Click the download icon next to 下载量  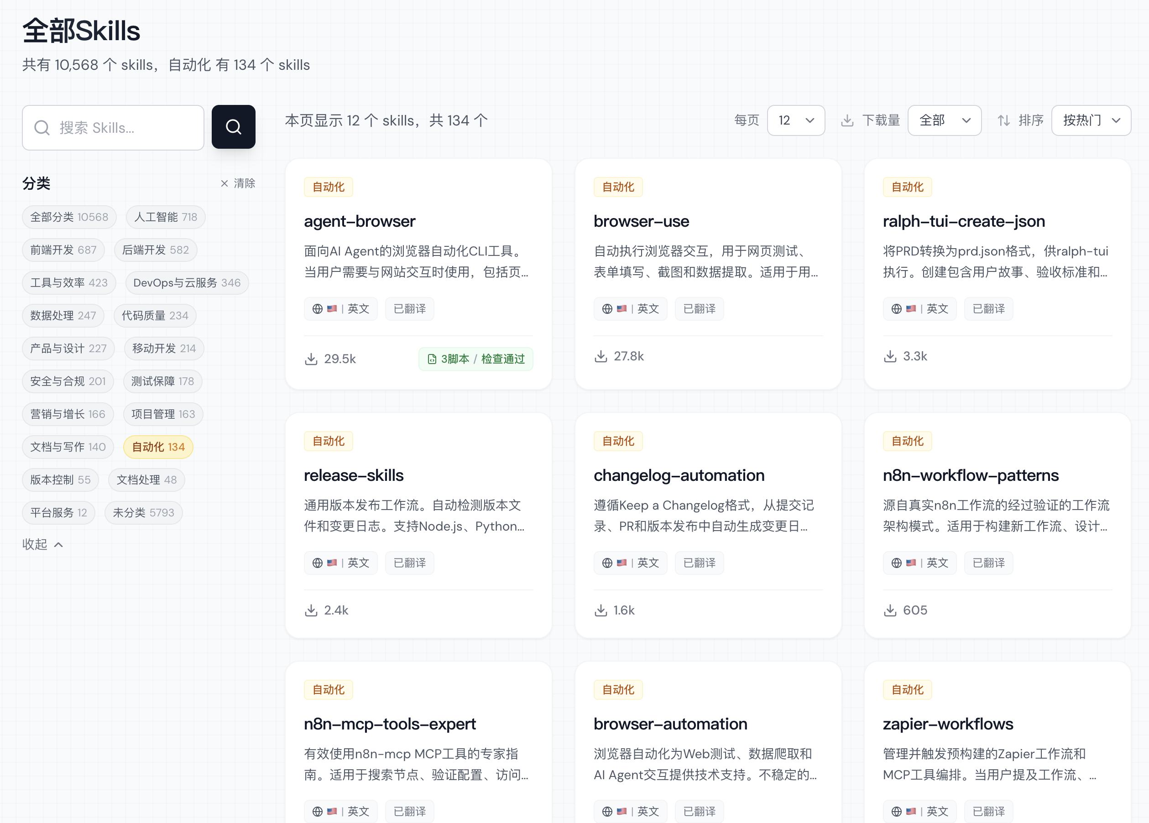pyautogui.click(x=847, y=120)
